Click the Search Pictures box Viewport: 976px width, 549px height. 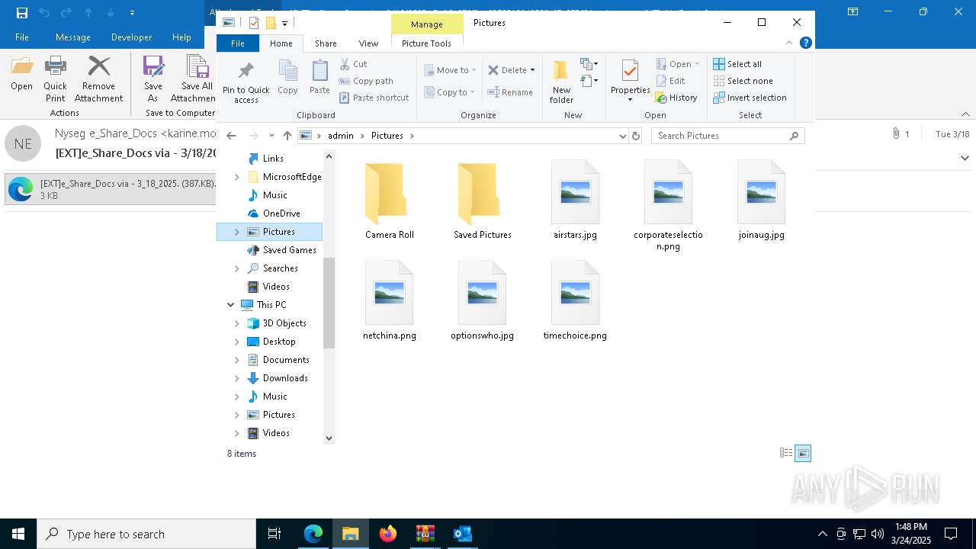click(727, 136)
